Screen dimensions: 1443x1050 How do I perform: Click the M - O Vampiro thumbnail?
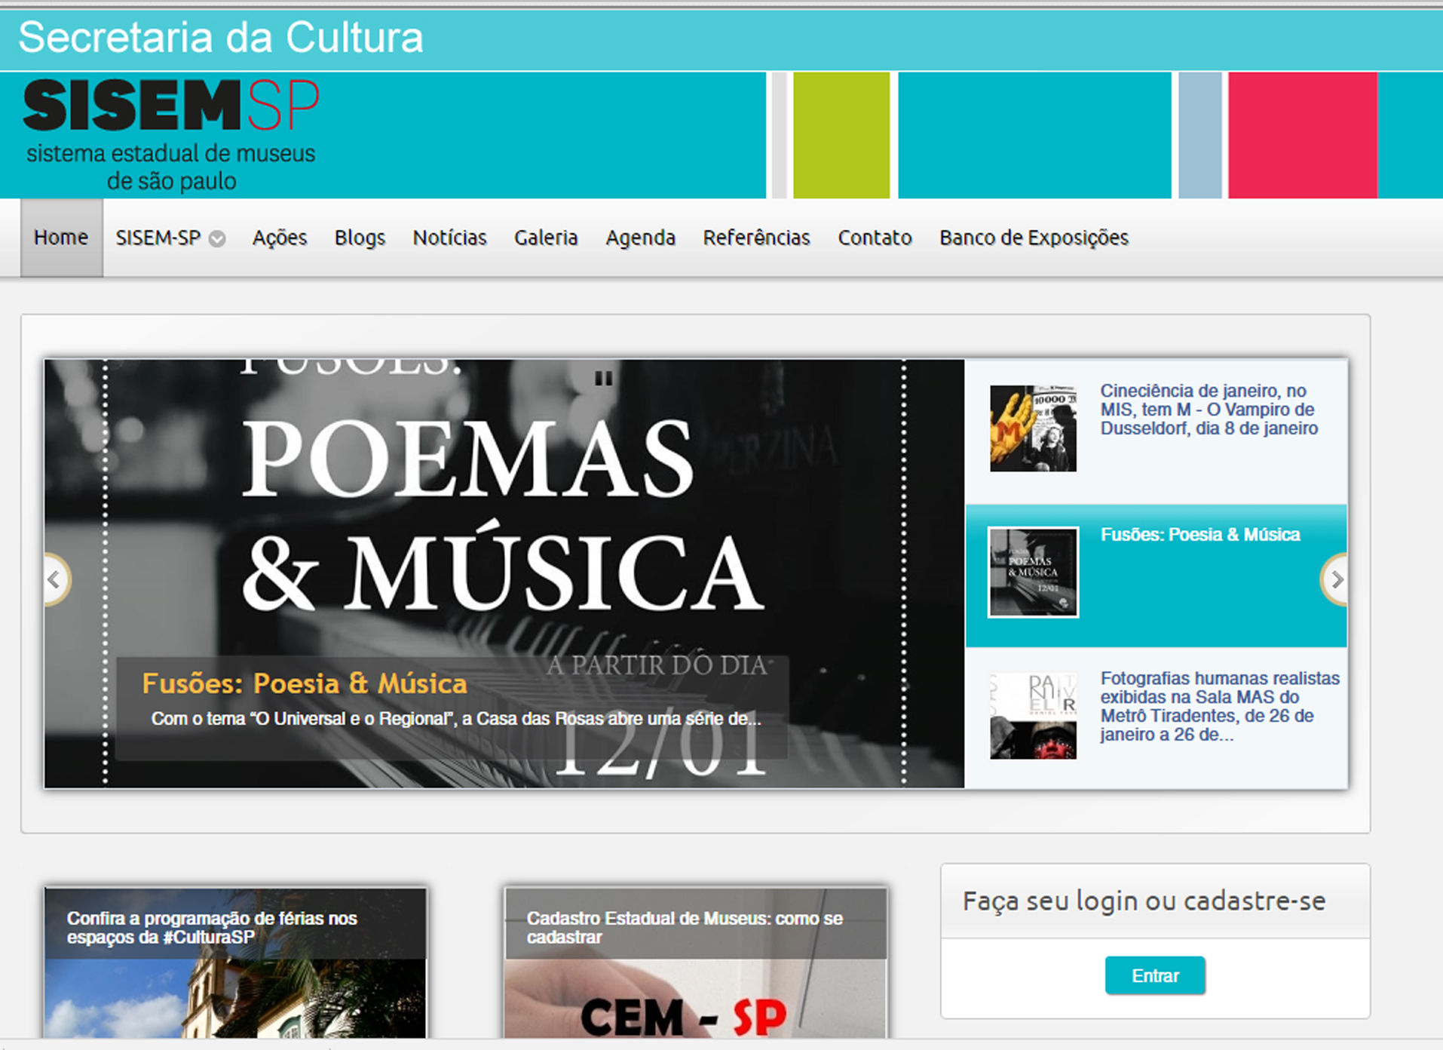tap(1033, 428)
